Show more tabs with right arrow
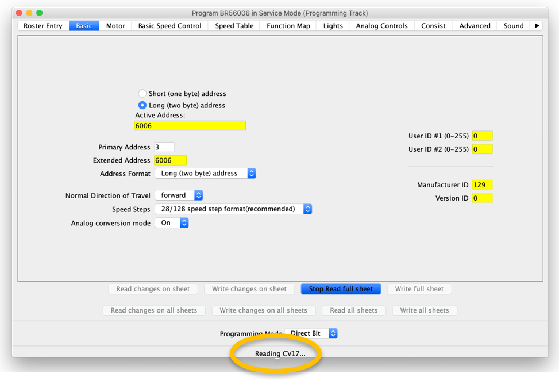559x381 pixels. click(537, 26)
